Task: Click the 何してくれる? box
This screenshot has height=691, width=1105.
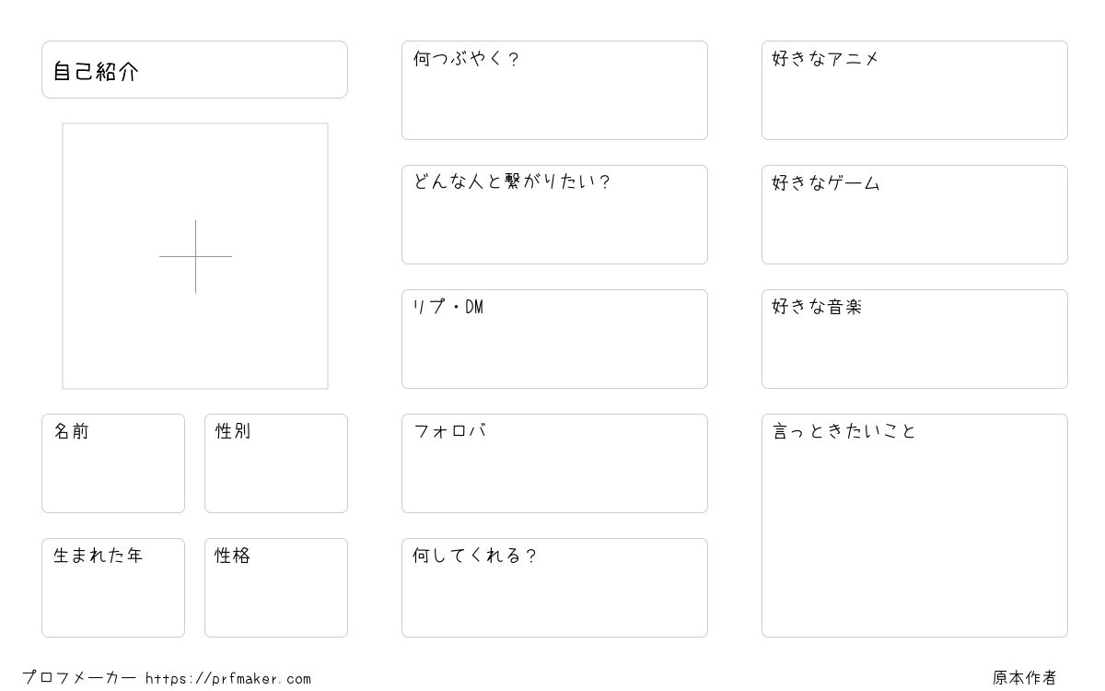Action: pos(554,588)
